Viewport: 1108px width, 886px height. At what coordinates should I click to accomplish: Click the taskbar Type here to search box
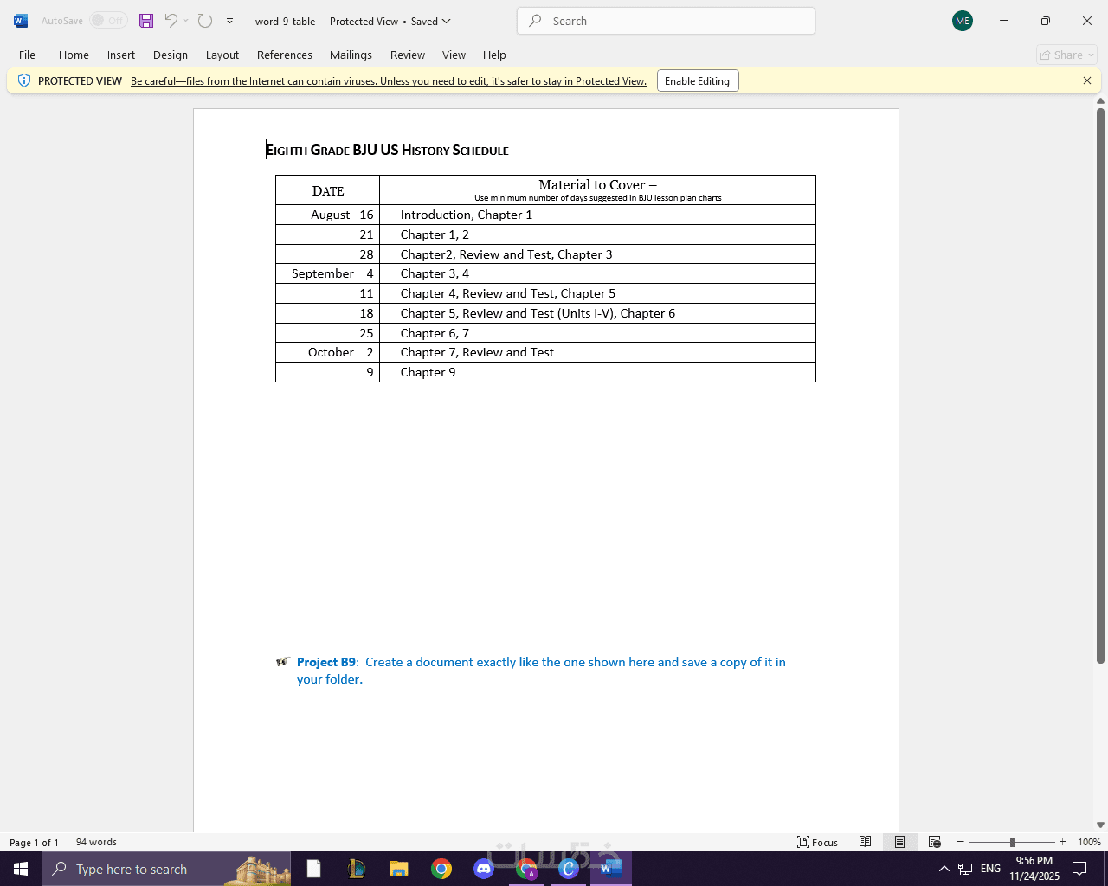coord(166,869)
